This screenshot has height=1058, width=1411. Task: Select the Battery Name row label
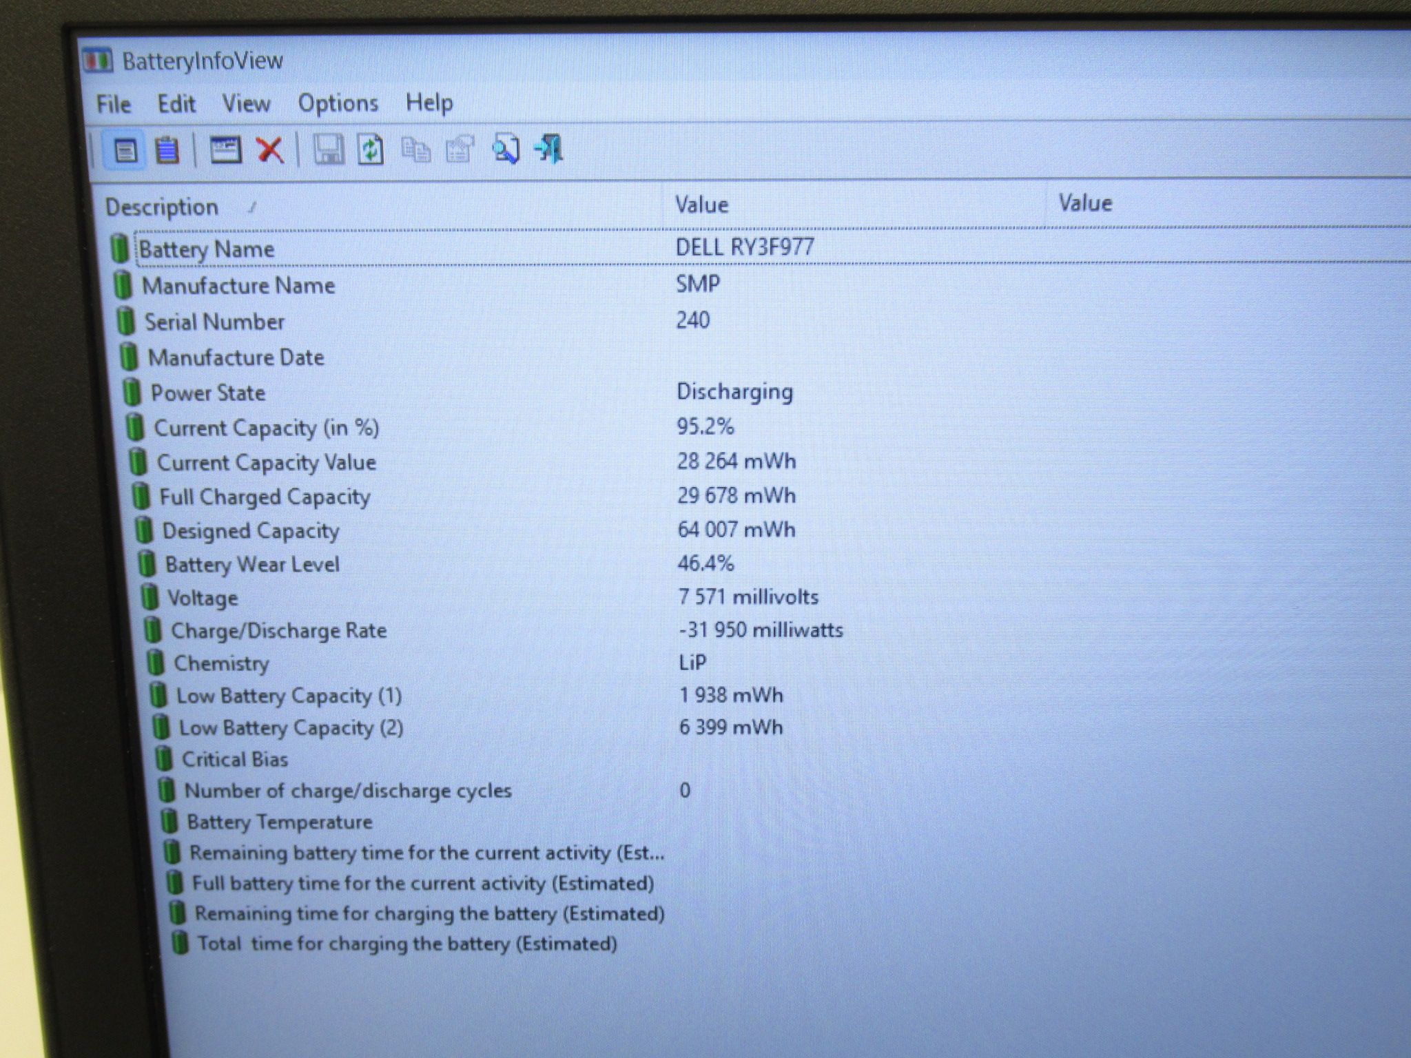tap(207, 249)
